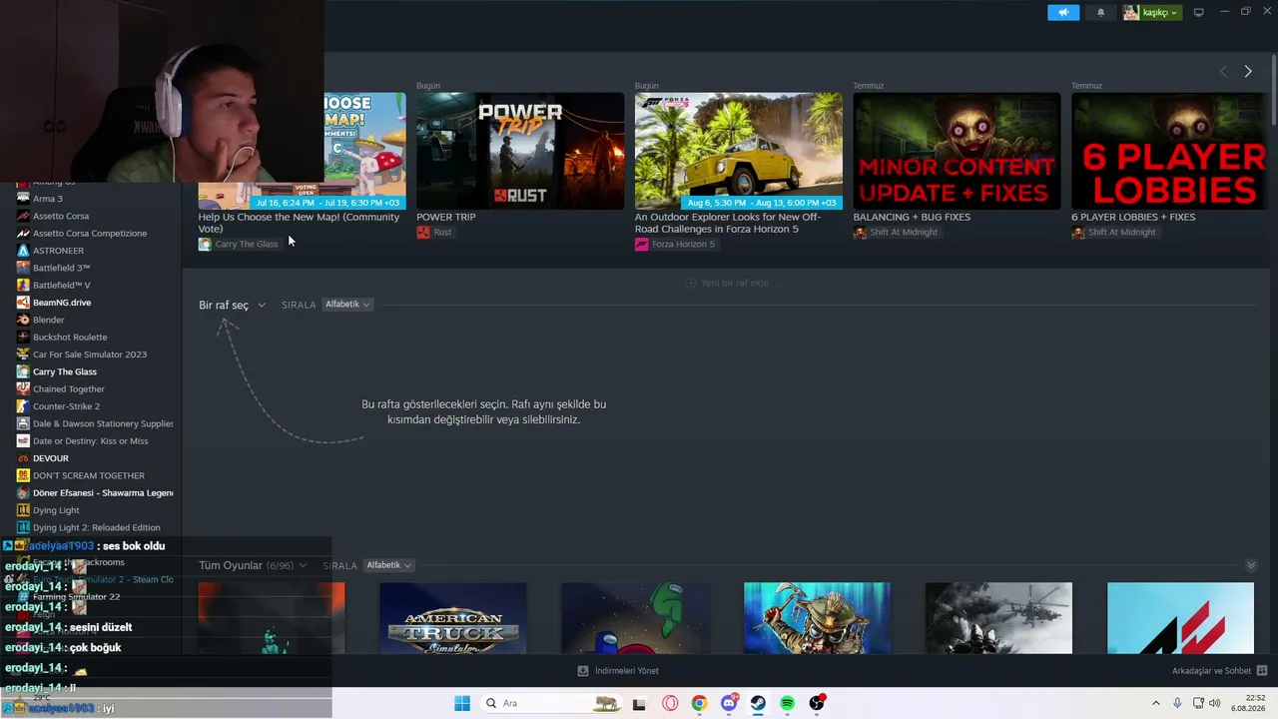Viewport: 1278px width, 719px height.
Task: Open the POWER TRIP news title
Action: pos(446,217)
